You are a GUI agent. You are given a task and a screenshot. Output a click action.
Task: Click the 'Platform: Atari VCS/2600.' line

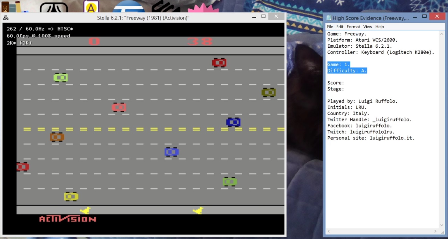[362, 40]
